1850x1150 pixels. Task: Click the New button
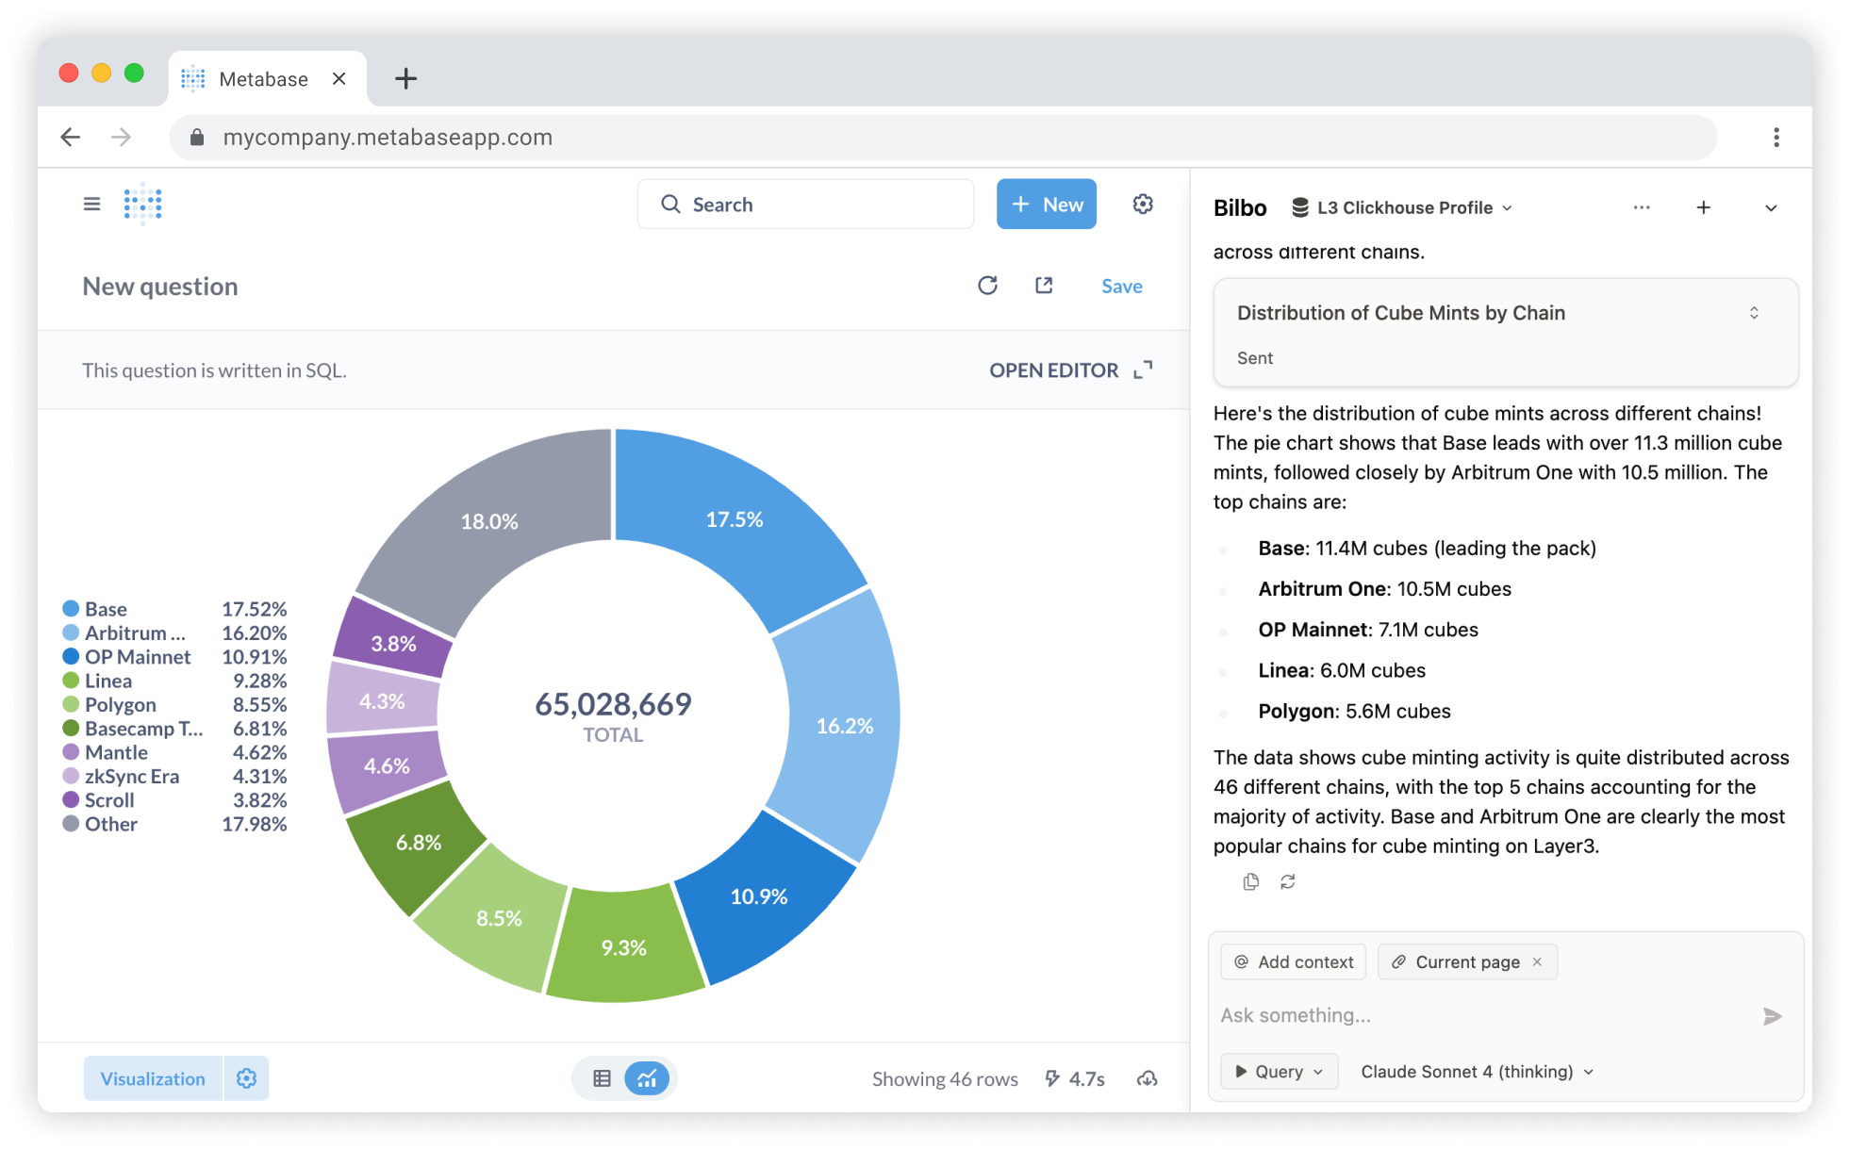[1047, 204]
